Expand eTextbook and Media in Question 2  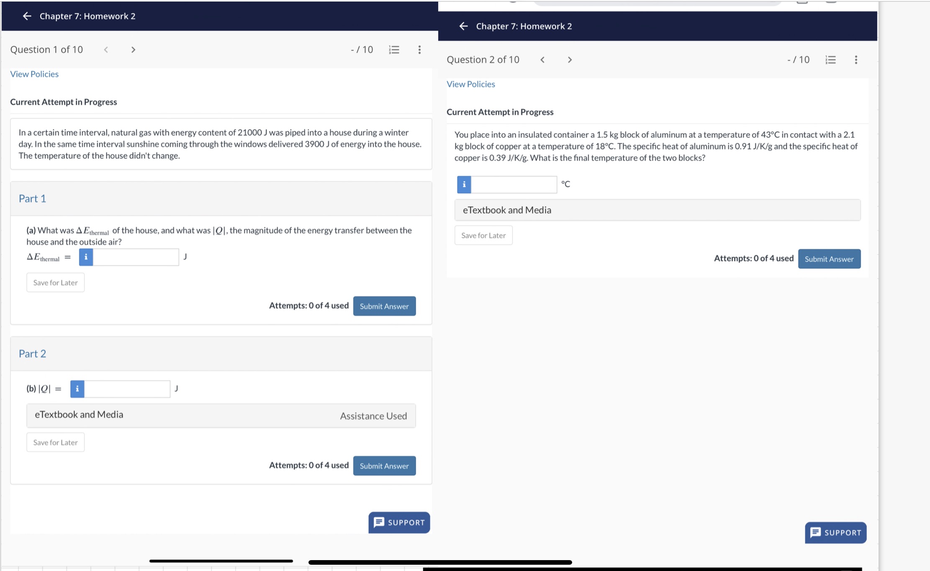(657, 210)
